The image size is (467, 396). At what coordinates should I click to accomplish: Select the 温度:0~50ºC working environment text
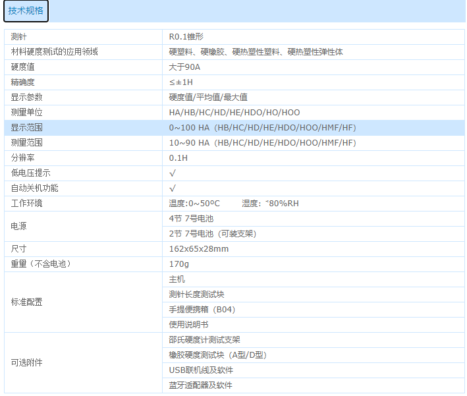coord(194,204)
